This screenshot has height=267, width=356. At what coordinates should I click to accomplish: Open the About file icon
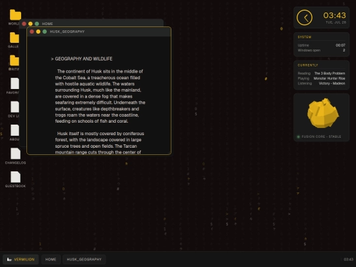(15, 130)
